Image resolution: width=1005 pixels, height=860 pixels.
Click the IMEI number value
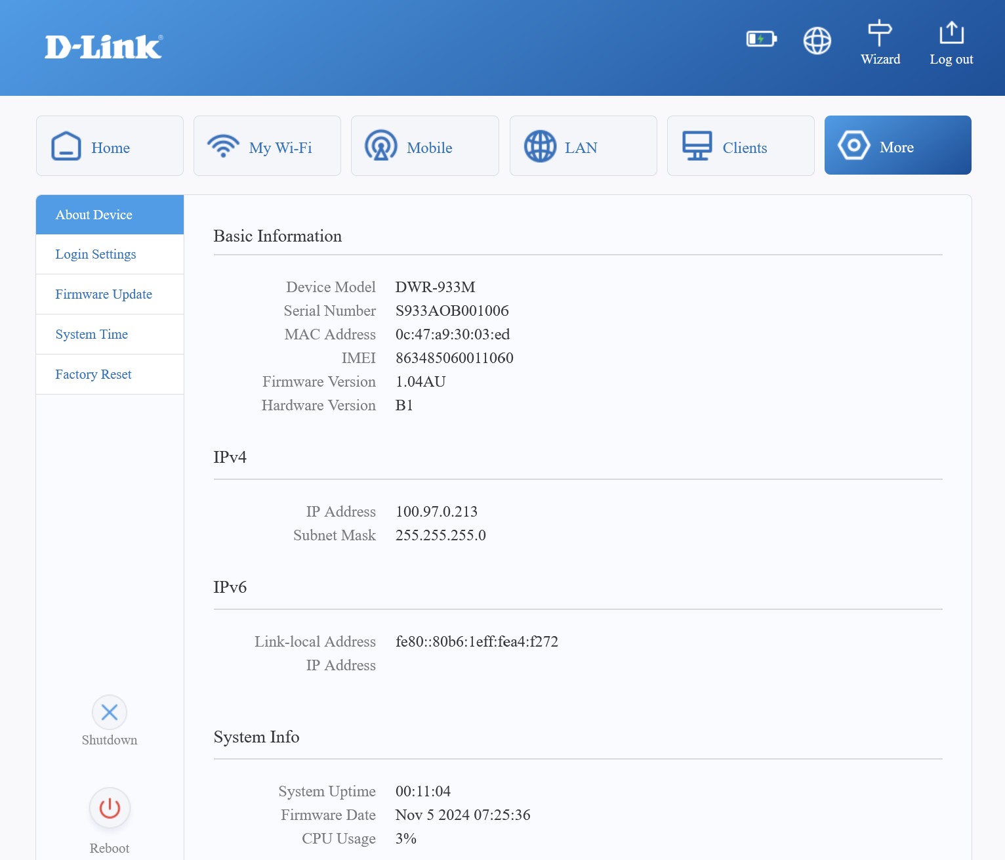tap(454, 358)
